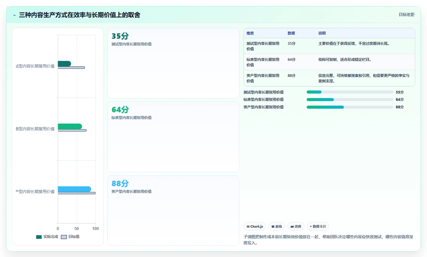Viewport: 427px width, 257px height.
Task: Select the Chart.js tag chip
Action: (x=255, y=226)
